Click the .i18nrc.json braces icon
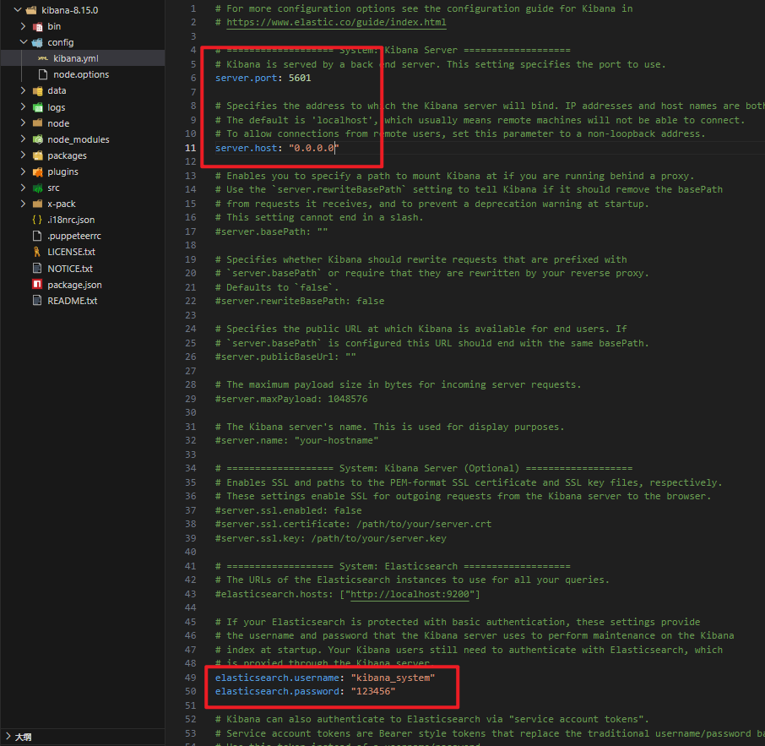This screenshot has width=765, height=746. point(37,220)
